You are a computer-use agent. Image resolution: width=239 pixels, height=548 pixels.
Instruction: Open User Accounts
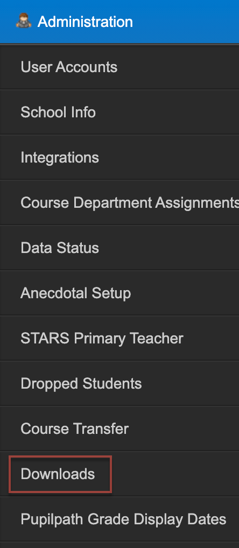click(69, 67)
